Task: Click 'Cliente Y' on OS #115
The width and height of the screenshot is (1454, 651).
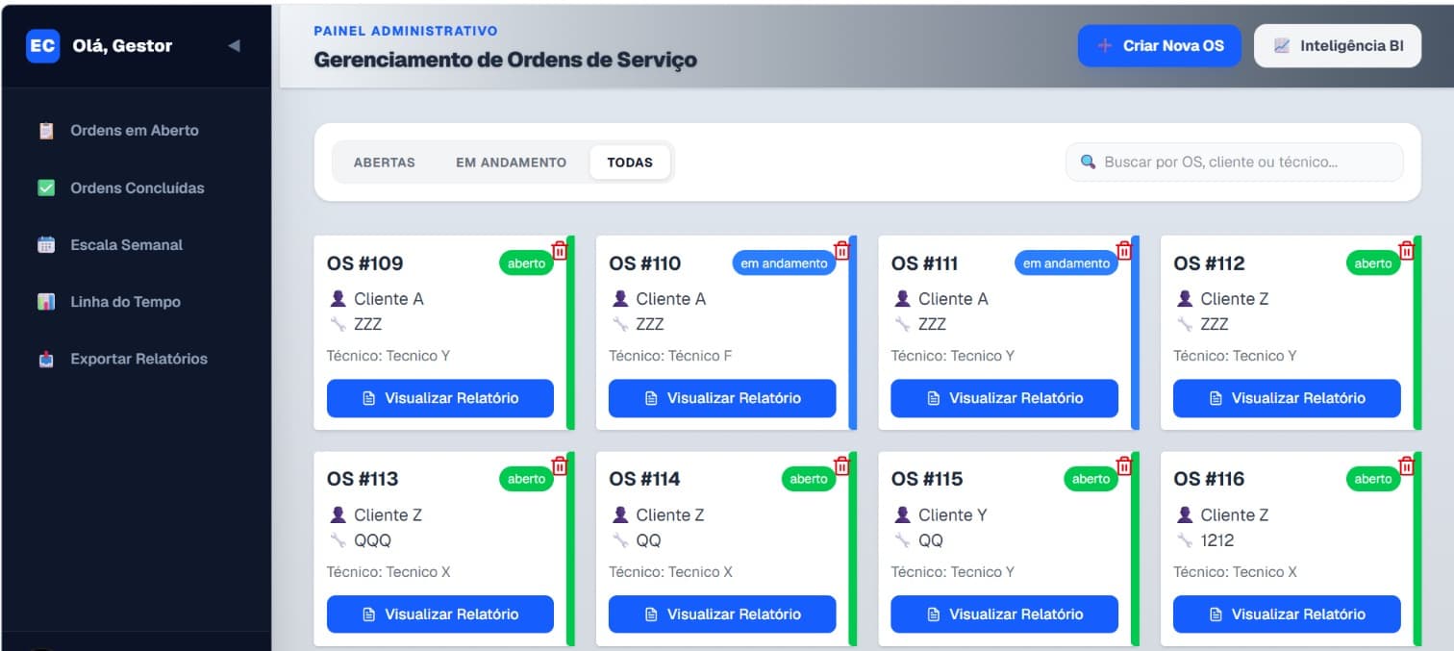Action: 952,515
